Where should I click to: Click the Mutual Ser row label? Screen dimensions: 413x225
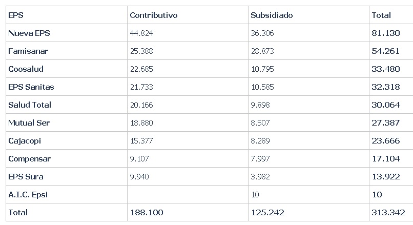pyautogui.click(x=29, y=123)
